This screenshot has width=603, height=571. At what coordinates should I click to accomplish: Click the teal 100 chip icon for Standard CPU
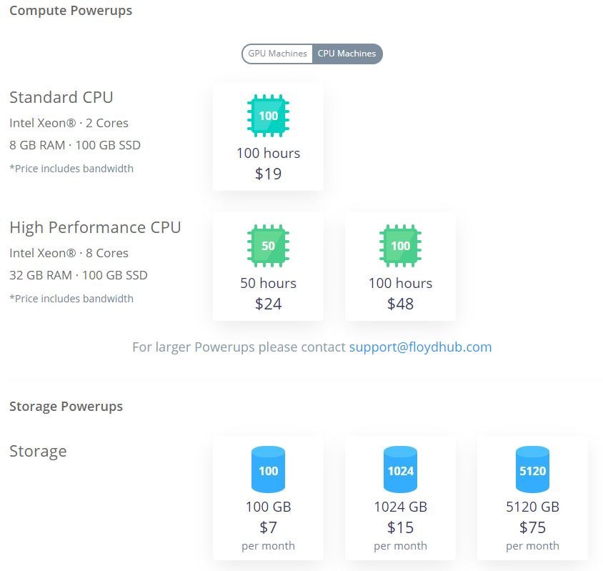[268, 116]
